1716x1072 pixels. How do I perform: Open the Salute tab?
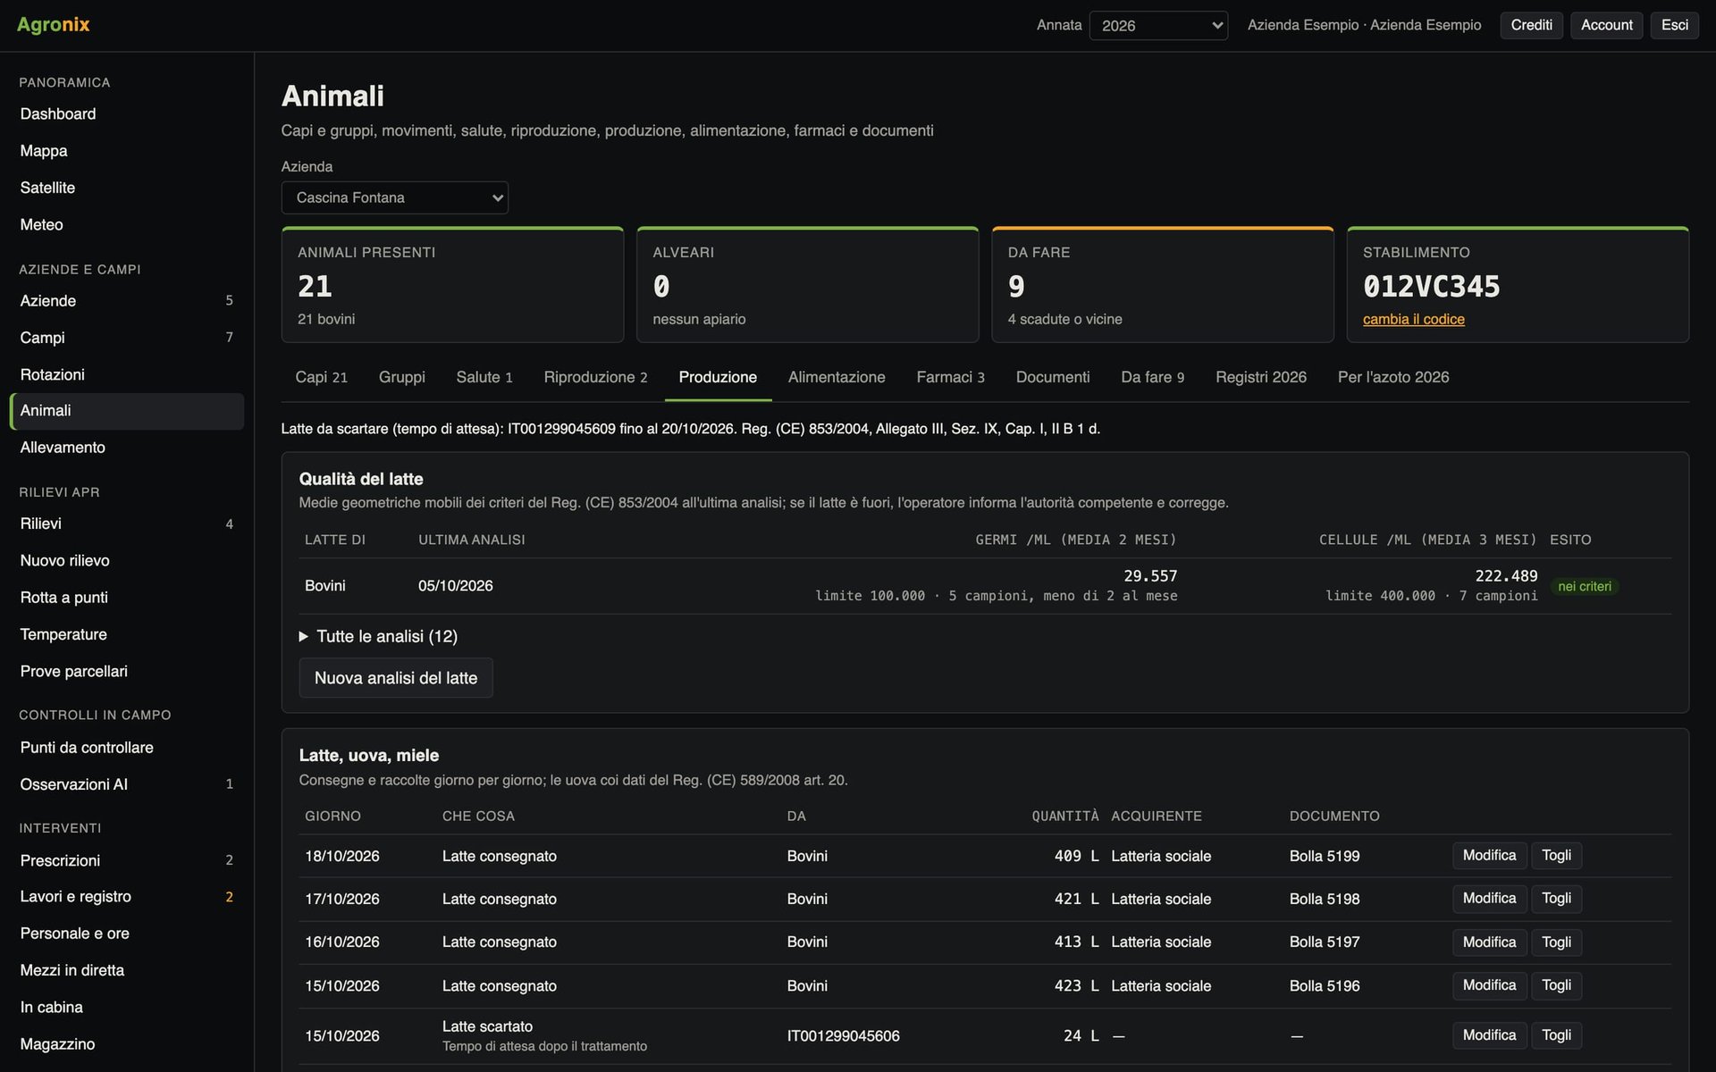coord(484,377)
